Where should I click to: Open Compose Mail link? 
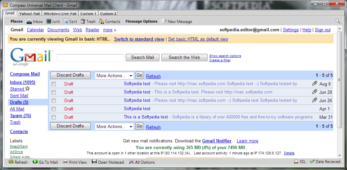(25, 74)
